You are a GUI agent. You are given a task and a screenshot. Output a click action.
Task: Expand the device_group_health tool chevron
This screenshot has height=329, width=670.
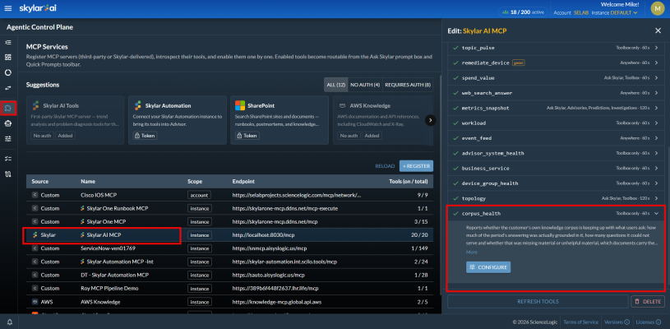[656, 183]
